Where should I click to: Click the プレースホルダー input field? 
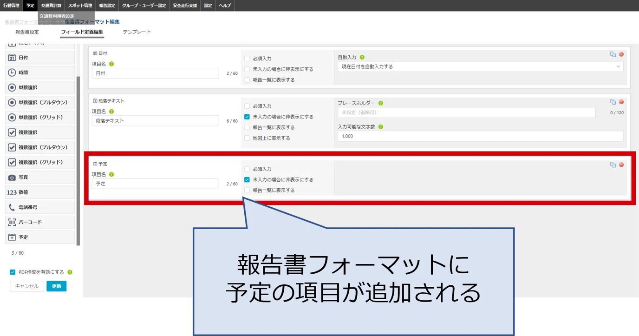pos(466,112)
